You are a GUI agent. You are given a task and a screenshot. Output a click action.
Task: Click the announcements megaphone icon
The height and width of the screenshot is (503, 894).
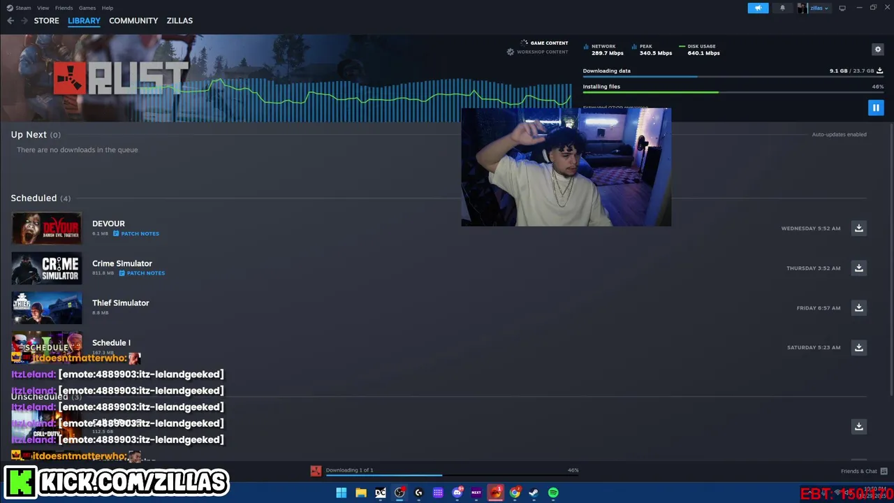pos(758,8)
